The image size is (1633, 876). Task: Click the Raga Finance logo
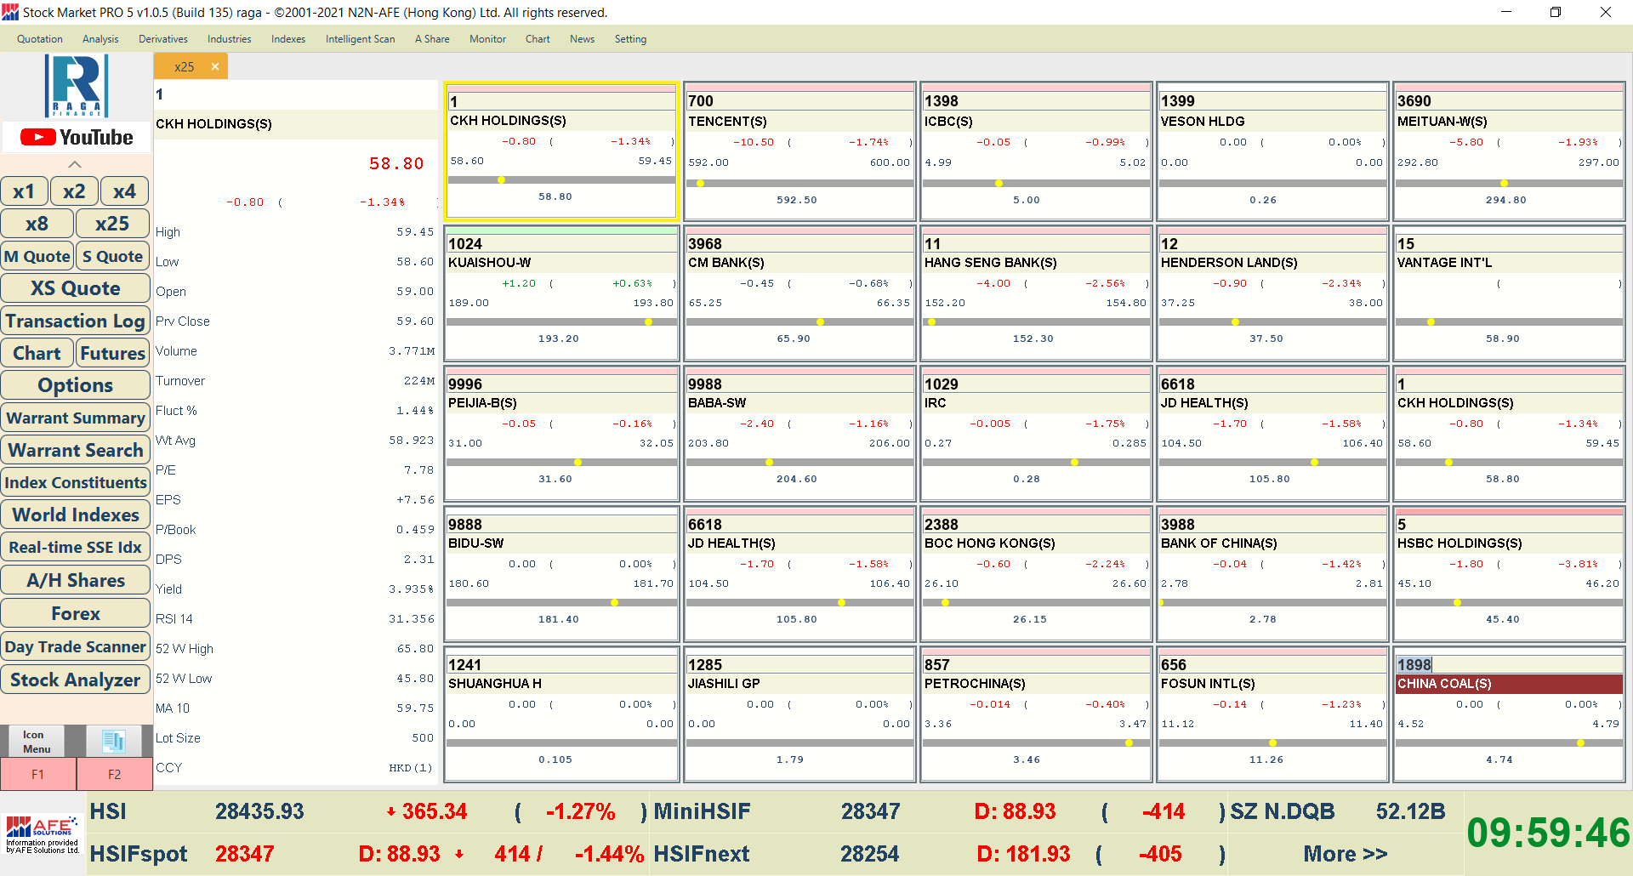click(x=77, y=86)
